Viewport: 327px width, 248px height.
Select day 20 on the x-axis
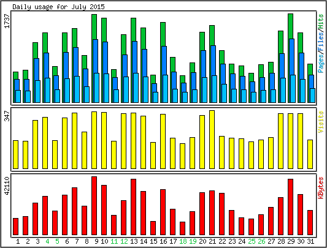point(202,241)
